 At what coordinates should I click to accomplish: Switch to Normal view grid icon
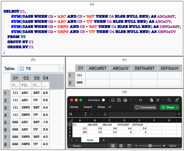tap(113, 146)
